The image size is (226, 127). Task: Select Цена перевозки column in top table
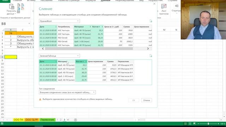pos(142,27)
